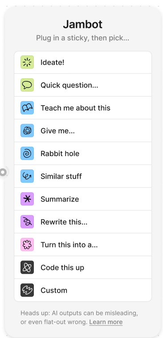
Task: Open the Quick question... option
Action: 83,85
